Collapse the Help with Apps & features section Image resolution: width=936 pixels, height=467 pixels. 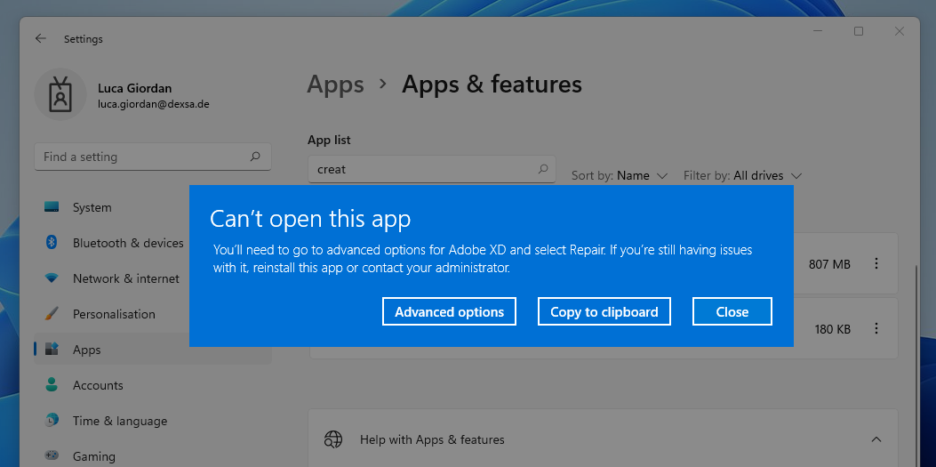(x=876, y=439)
